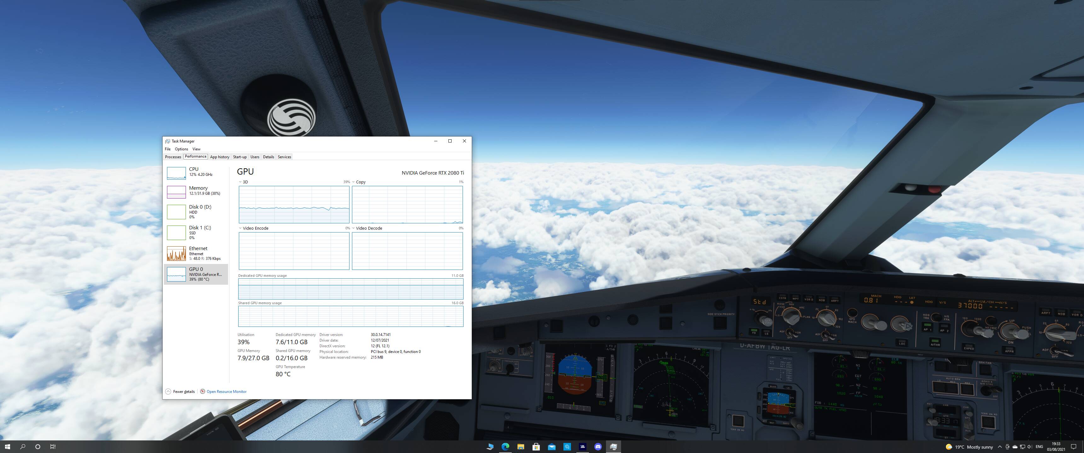Open Discord from the taskbar

598,447
